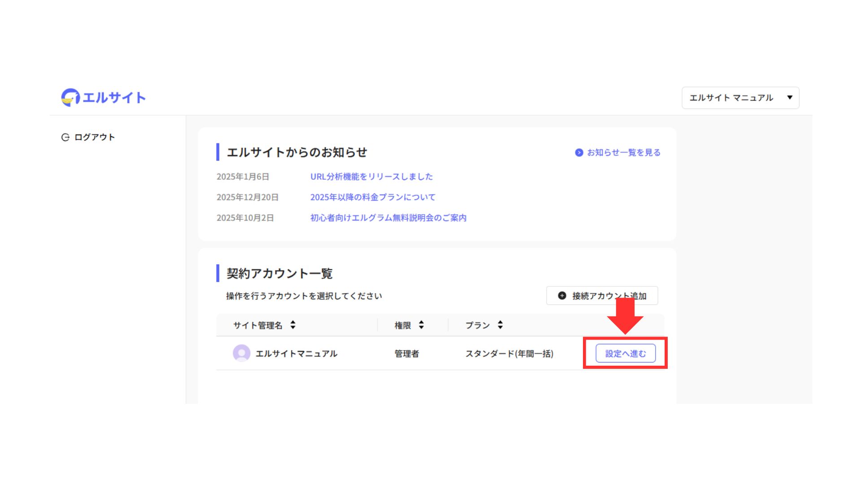The image size is (861, 484).
Task: Click circle arrow icon beside お知らせ一覧を見る
Action: [x=579, y=153]
